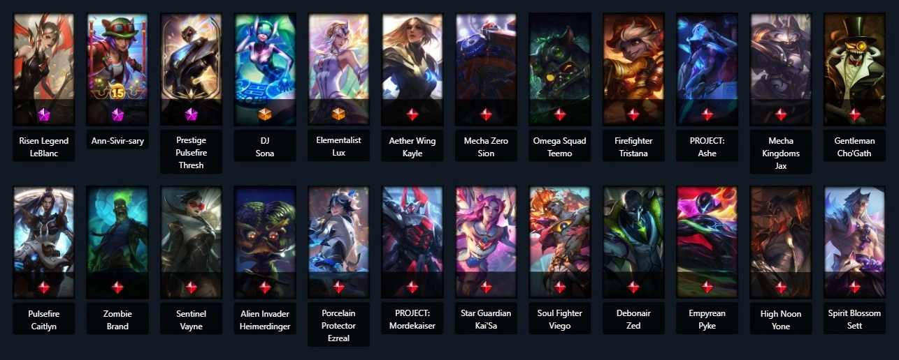Select the Firefighter Tristana skin artwork
The height and width of the screenshot is (360, 899).
[633, 69]
